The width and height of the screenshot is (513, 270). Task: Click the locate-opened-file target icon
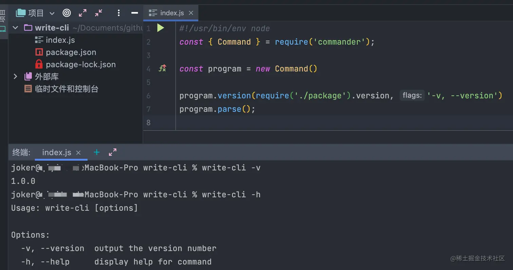(x=67, y=13)
